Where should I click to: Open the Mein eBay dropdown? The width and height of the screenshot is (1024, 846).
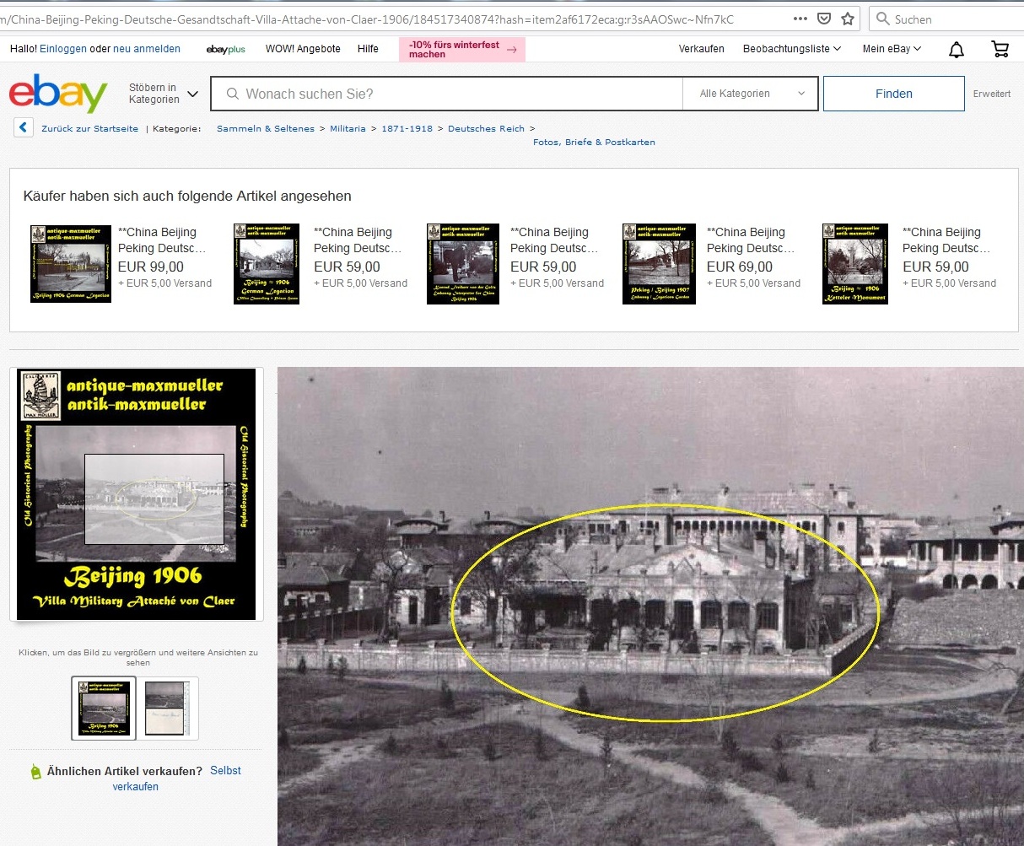(891, 49)
